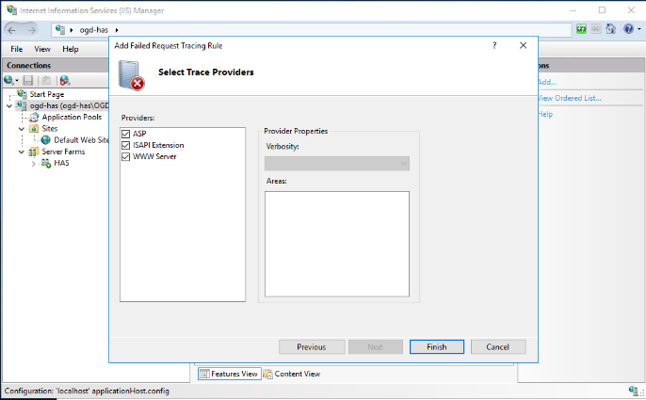
Task: Click the status bar network icon
Action: click(634, 390)
